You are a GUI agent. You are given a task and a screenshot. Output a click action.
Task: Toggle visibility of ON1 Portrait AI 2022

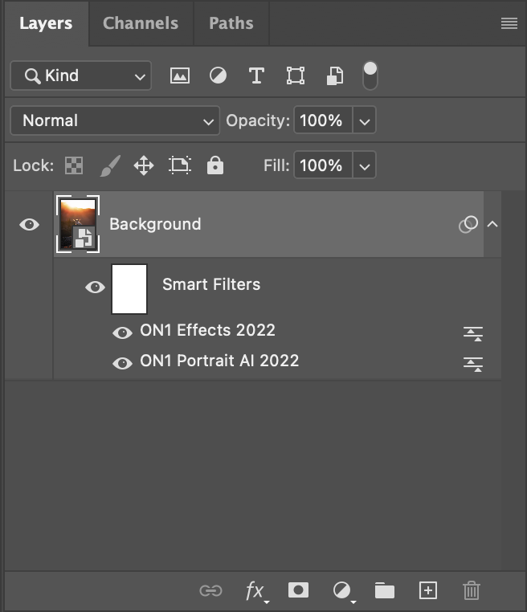pos(122,362)
